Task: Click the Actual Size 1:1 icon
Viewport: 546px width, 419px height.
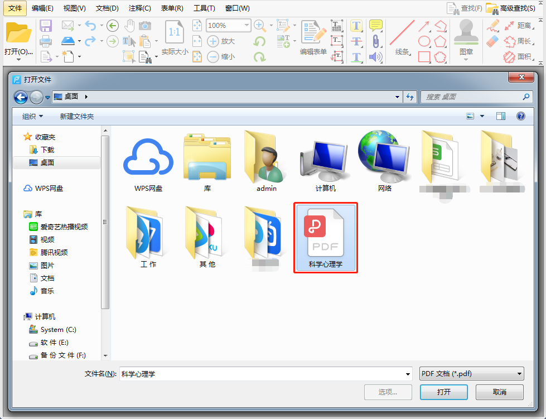Action: (x=174, y=32)
